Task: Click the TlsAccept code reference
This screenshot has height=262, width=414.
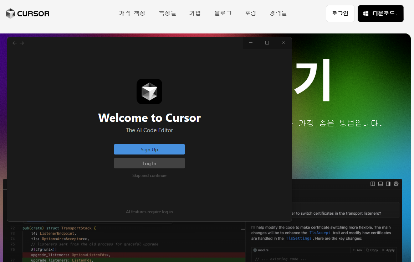Action: 320,233
